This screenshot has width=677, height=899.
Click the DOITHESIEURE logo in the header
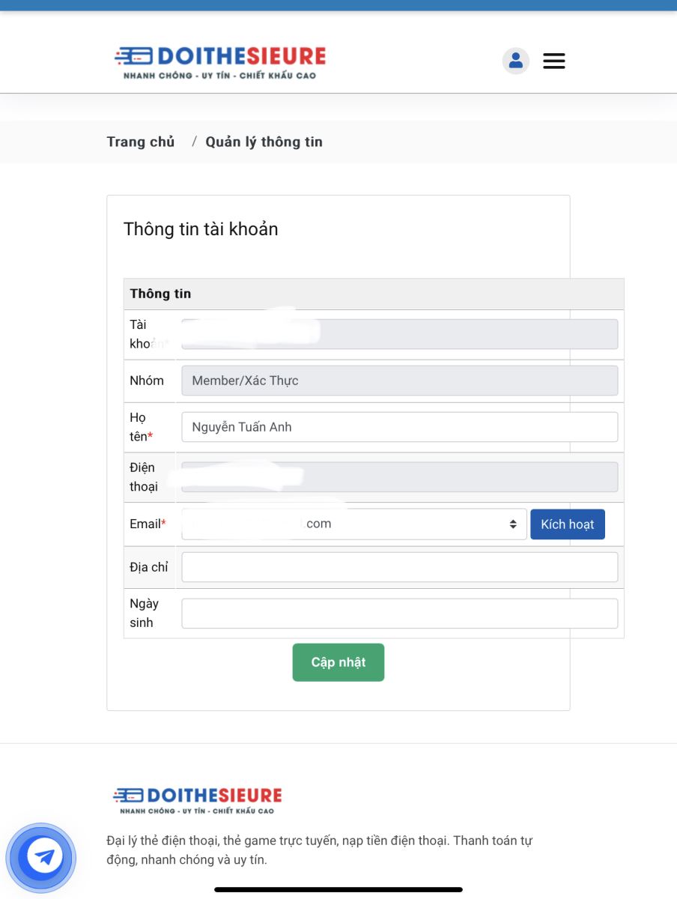[220, 62]
